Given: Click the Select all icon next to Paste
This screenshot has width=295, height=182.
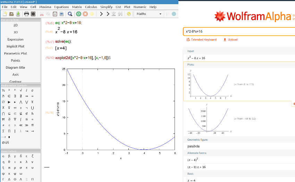Looking at the screenshot, I should coord(61,14).
